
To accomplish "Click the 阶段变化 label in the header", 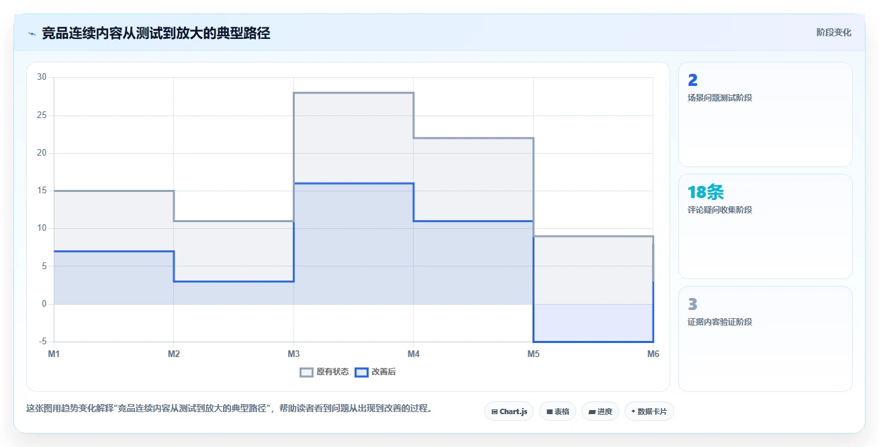I will [x=834, y=32].
